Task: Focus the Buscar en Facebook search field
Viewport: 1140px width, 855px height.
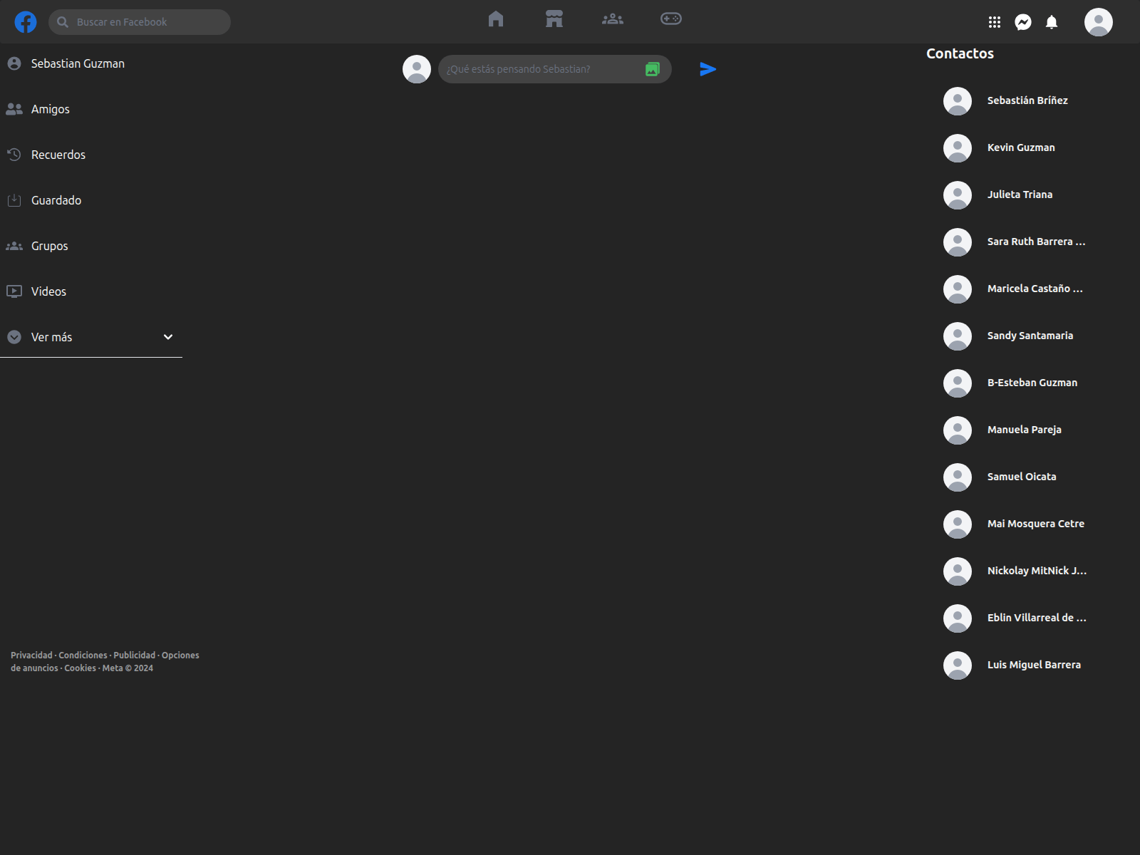Action: coord(140,22)
